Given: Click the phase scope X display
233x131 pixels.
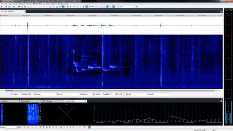Looking at the screenshot, I should coord(66,114).
